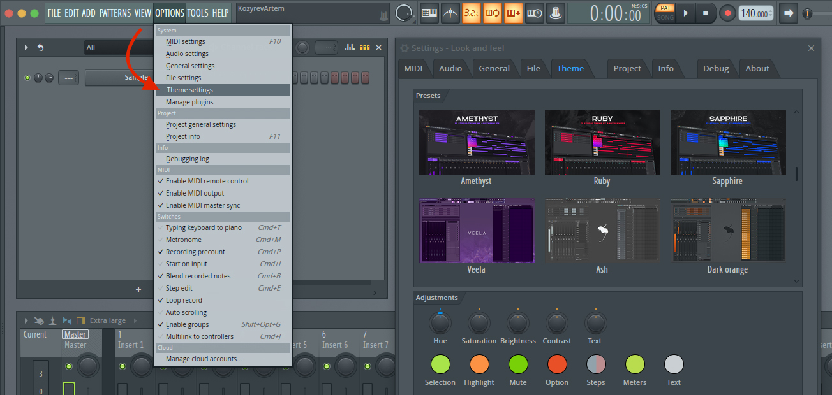Open the TOOLS menu
832x395 pixels.
198,12
